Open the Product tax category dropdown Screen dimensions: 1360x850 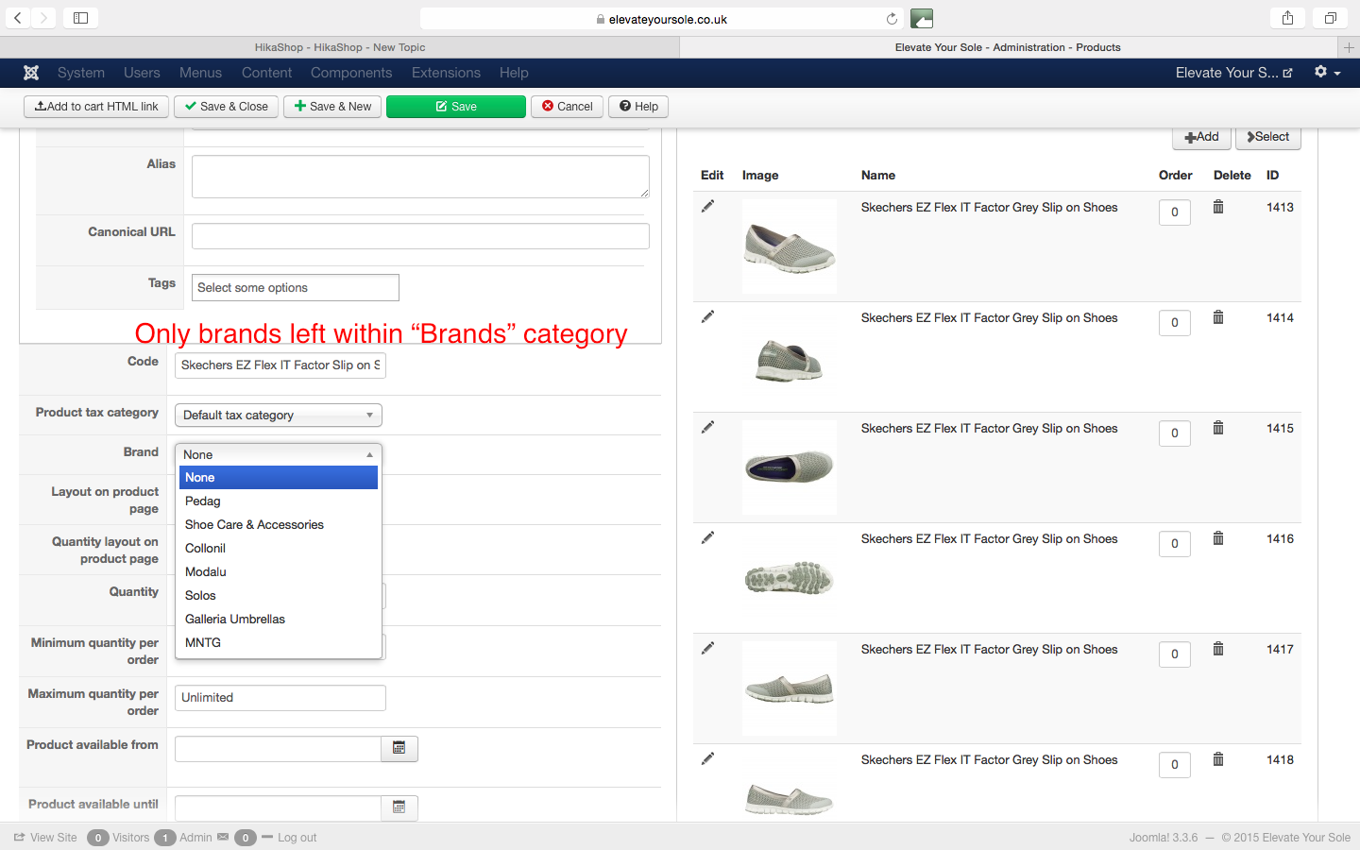[279, 415]
